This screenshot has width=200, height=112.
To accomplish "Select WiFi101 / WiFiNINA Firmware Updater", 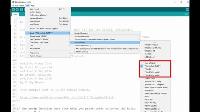I will 48,29.
